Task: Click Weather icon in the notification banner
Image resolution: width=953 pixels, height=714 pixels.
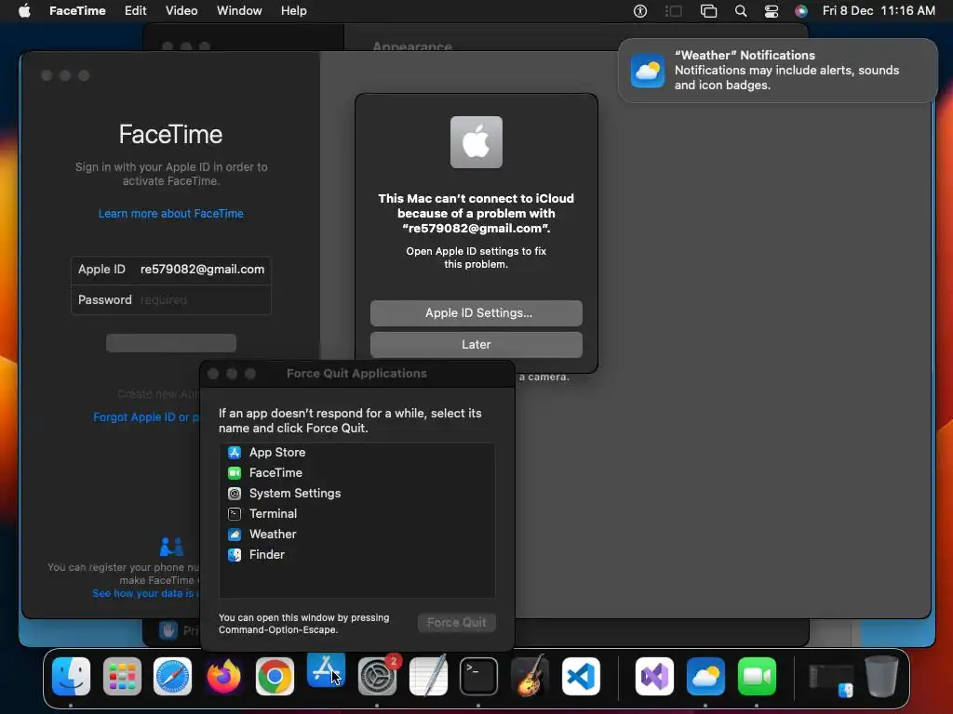Action: (648, 71)
